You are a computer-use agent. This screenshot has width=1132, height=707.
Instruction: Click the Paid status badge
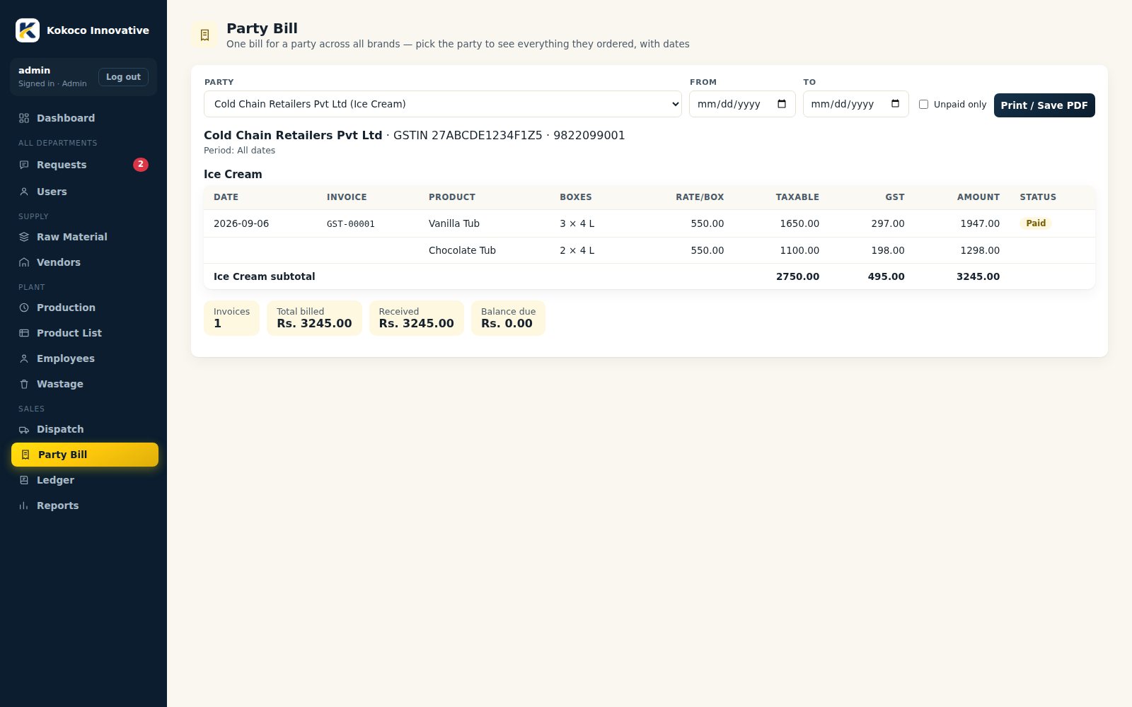click(x=1036, y=223)
